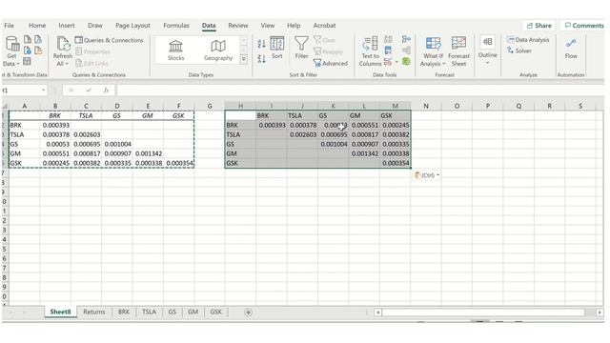Switch to the Page Layout tab
Viewport: 610px width, 343px height.
132,26
